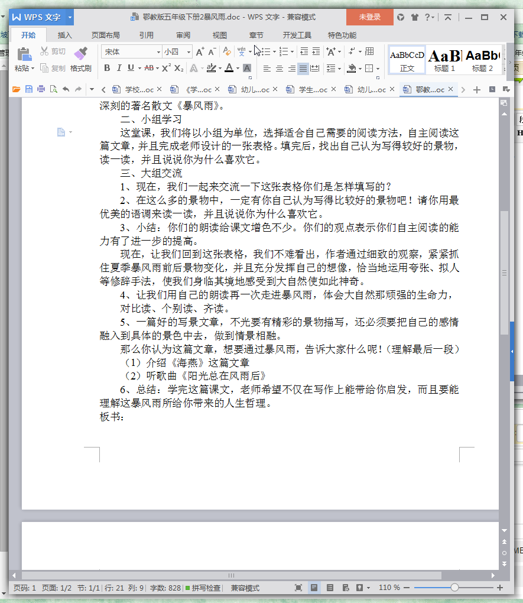Increase font size with A+ icon
523x603 pixels.
200,51
